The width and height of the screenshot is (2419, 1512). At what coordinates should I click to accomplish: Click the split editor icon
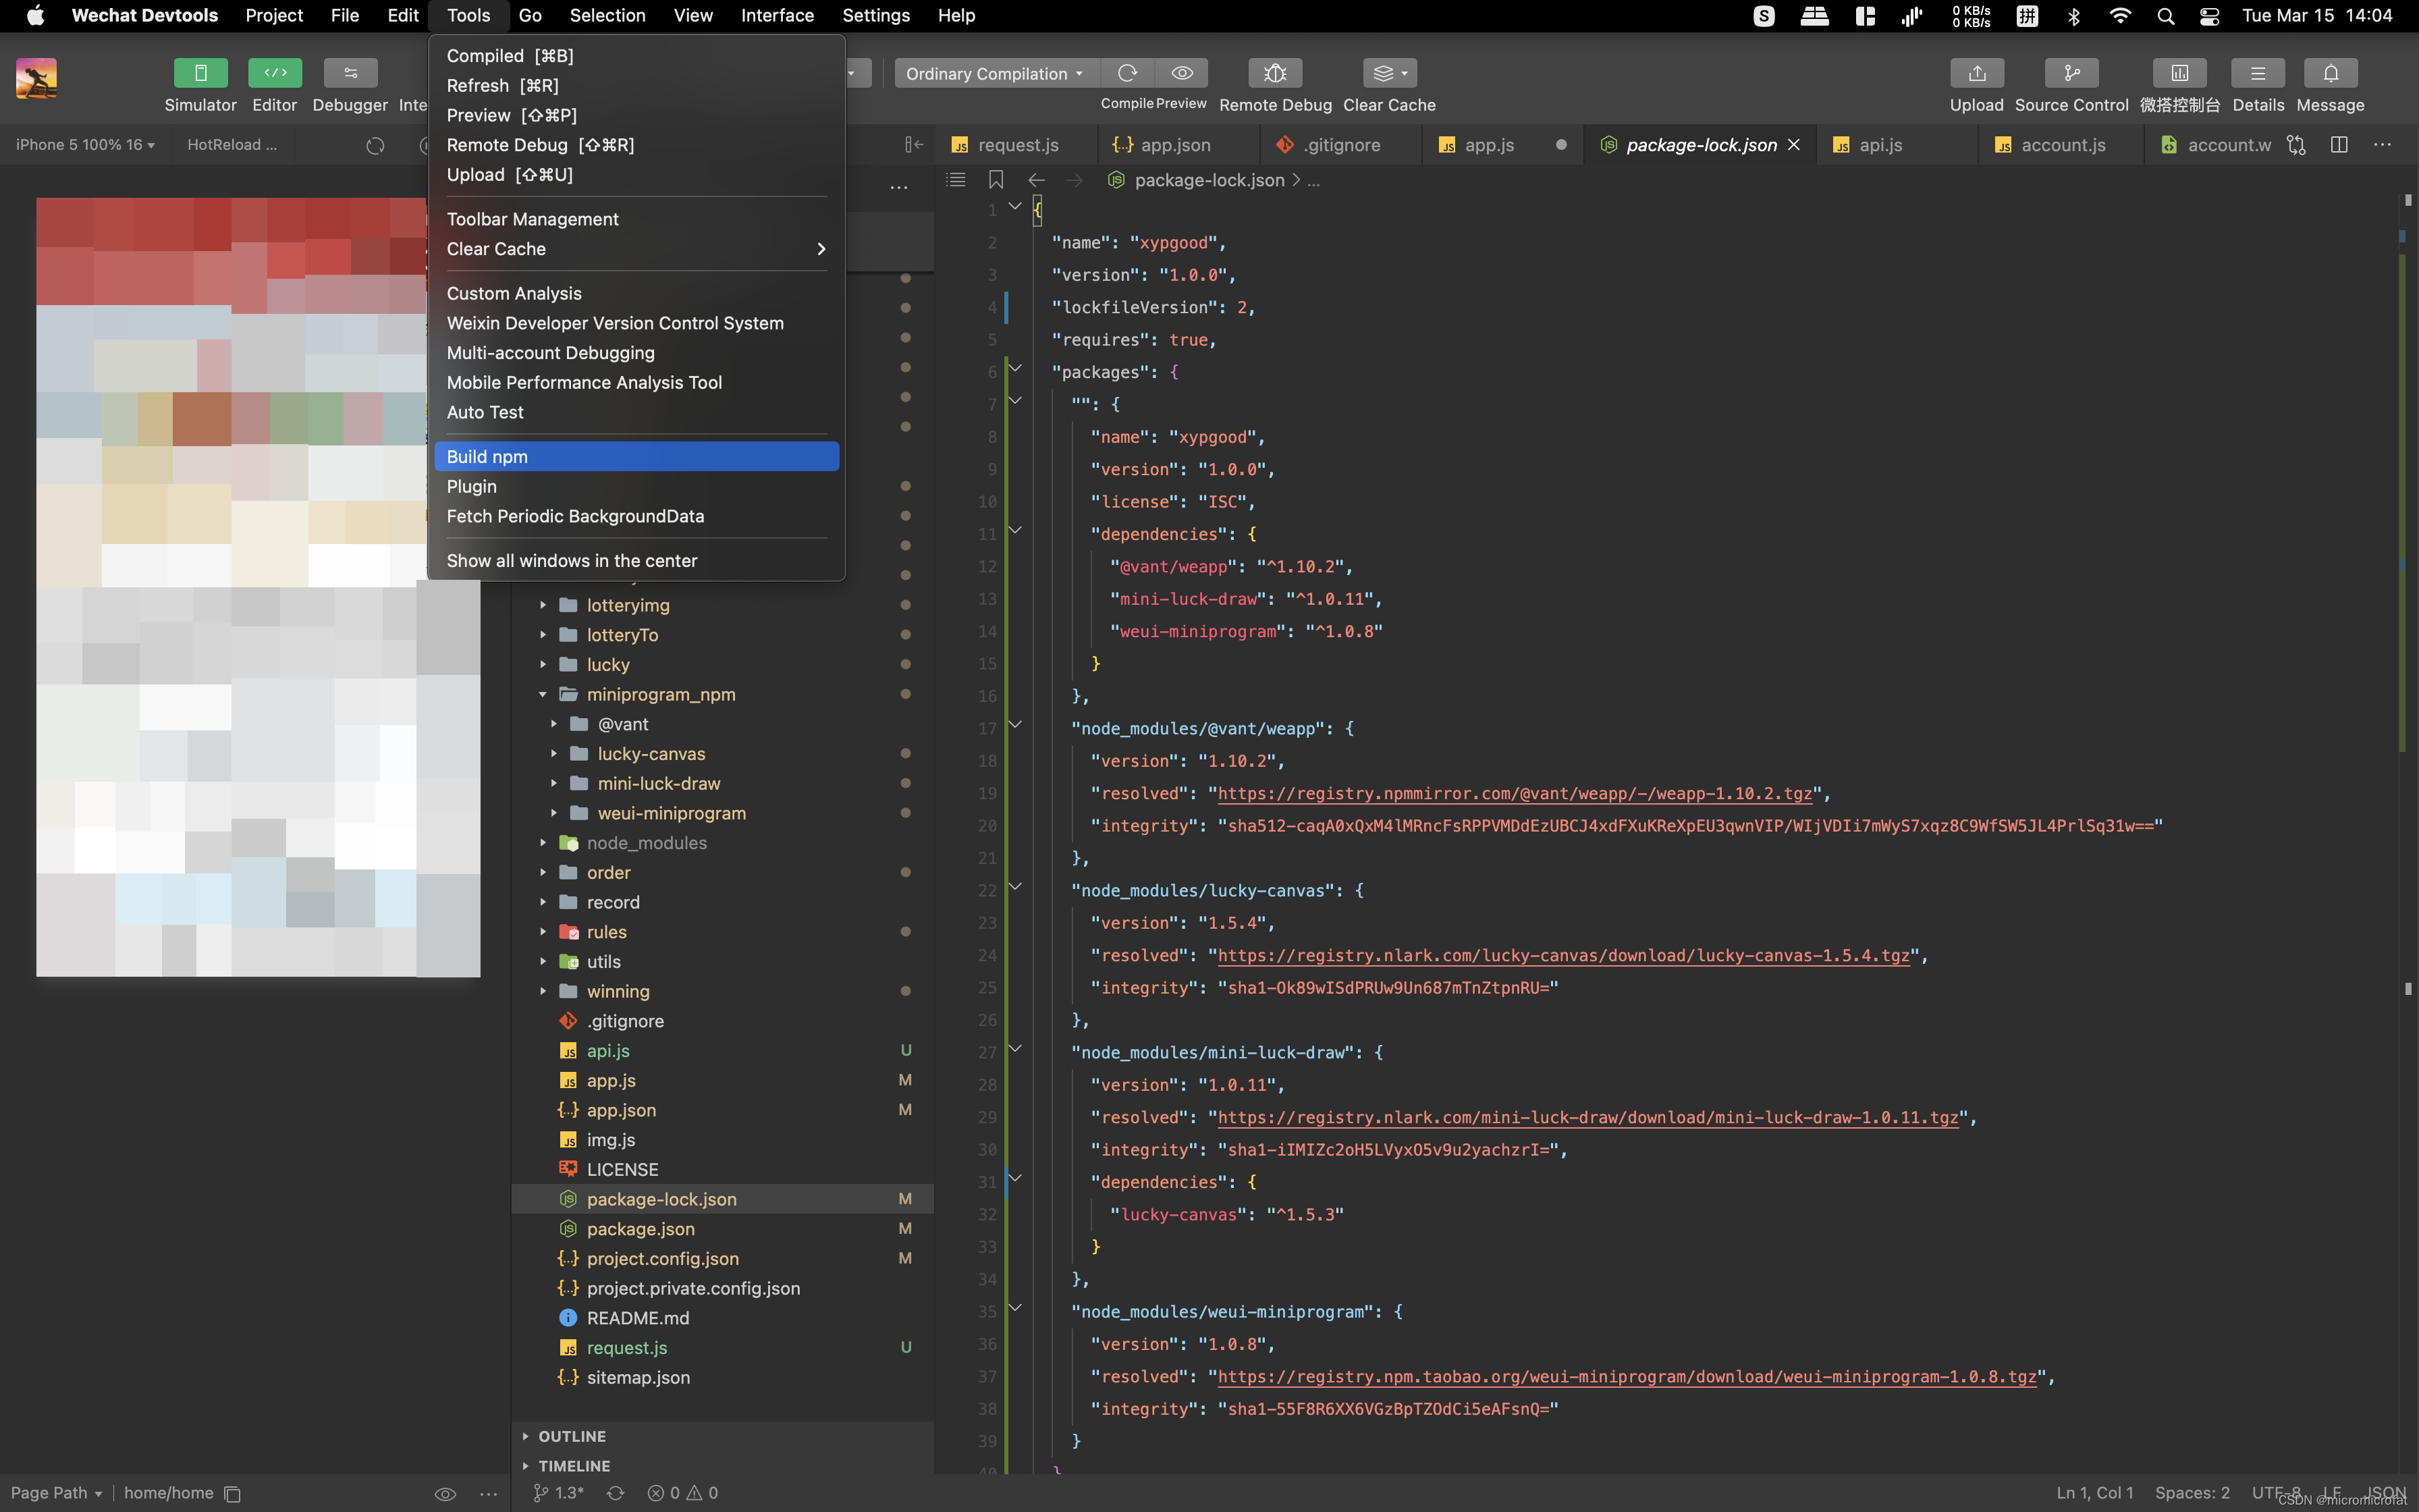[x=2339, y=145]
